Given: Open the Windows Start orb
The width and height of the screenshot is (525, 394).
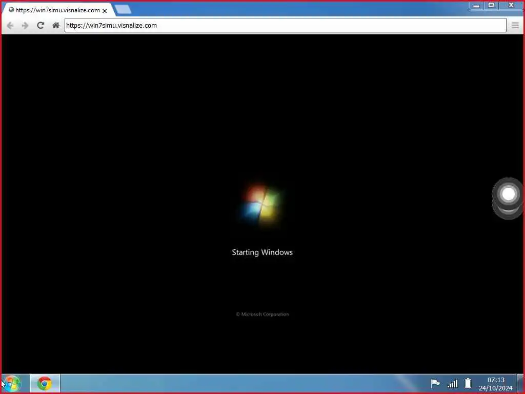Looking at the screenshot, I should click(x=13, y=384).
